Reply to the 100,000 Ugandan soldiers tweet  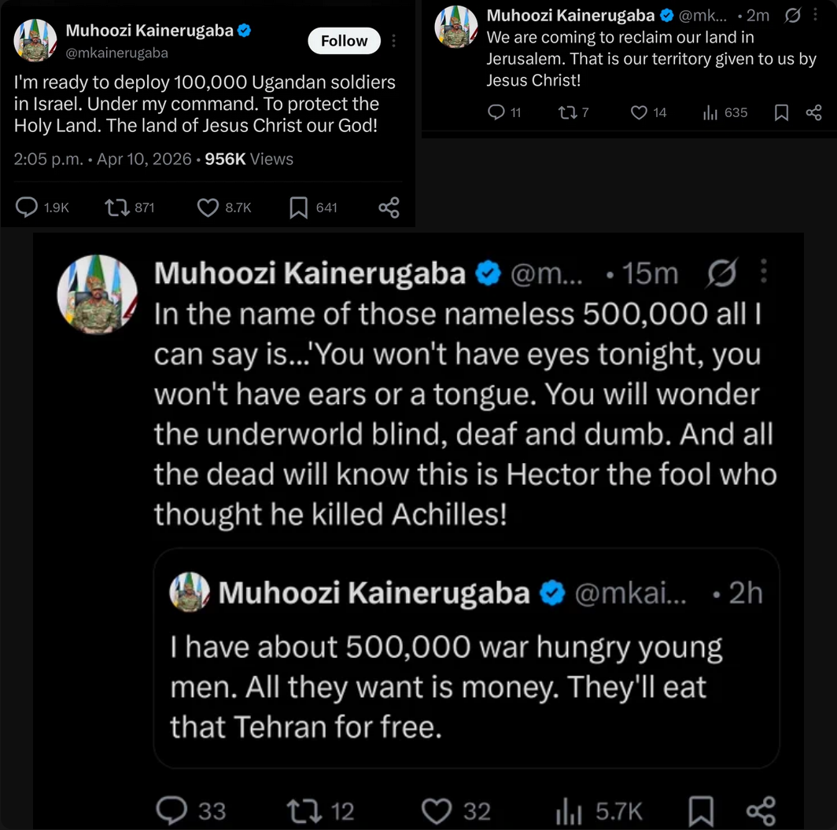click(28, 207)
